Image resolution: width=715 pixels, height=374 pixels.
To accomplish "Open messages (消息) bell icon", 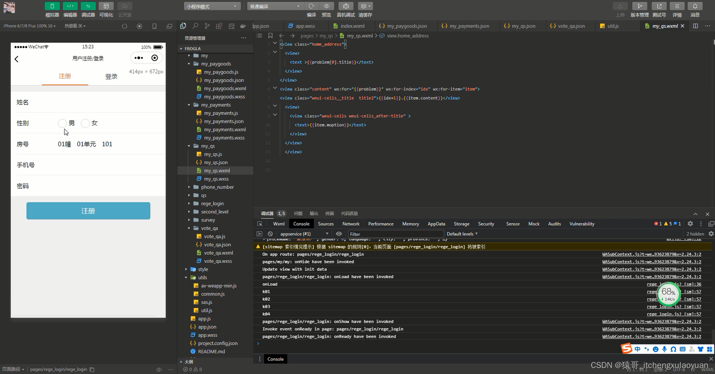I will 695,6.
